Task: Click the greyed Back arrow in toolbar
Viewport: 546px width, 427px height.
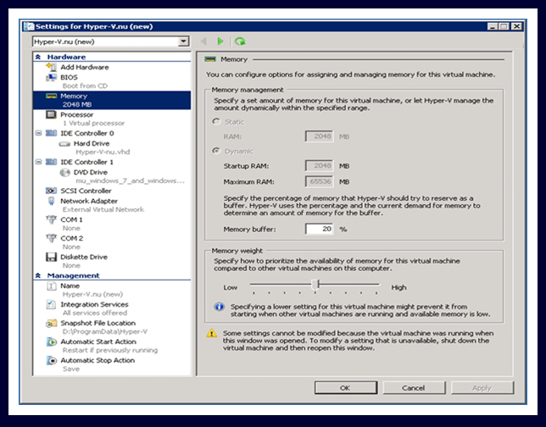Action: pyautogui.click(x=203, y=42)
